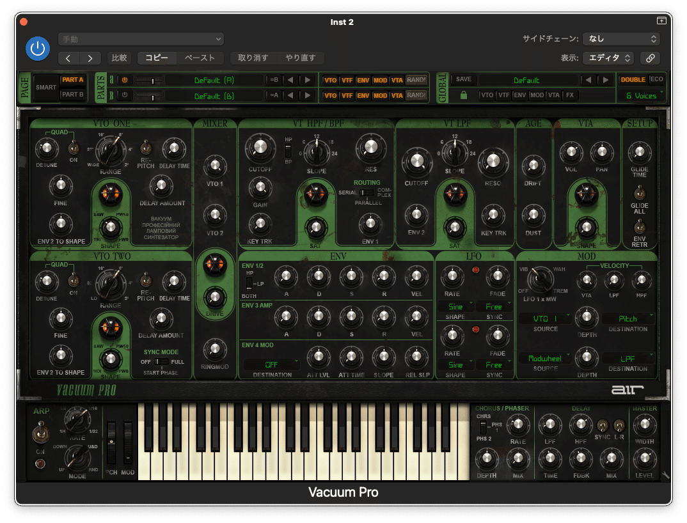Select Part A VTO section tab
The height and width of the screenshot is (523, 687).
(330, 80)
